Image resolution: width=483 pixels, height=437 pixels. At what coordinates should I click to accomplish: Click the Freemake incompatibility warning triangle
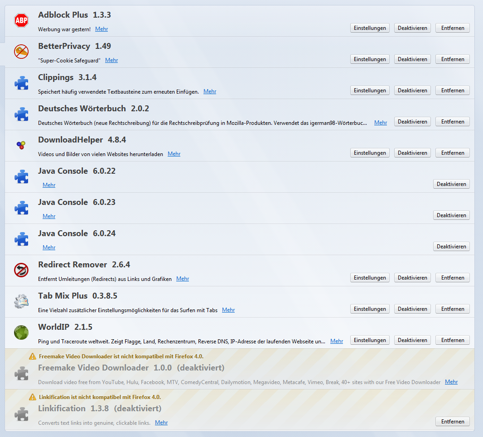click(32, 356)
